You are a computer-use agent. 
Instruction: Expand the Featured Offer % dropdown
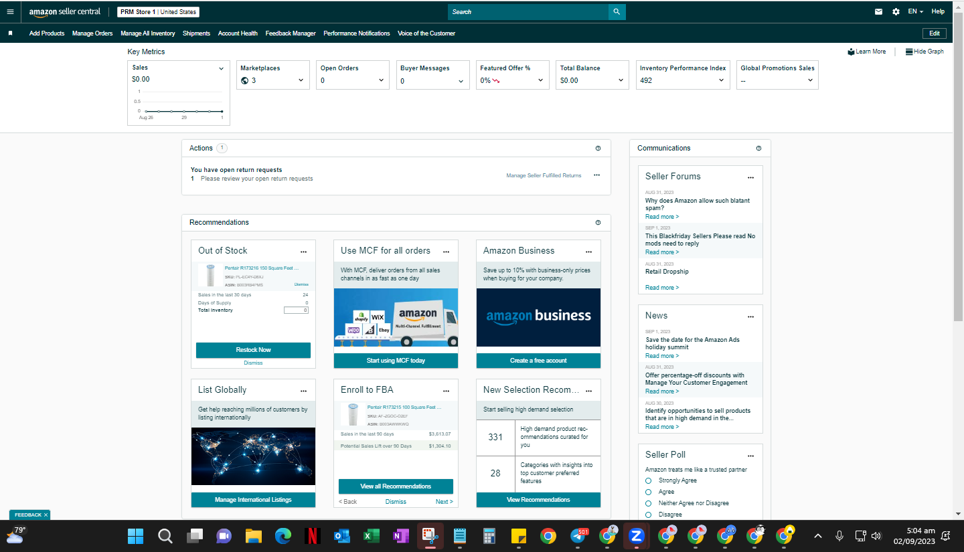click(x=541, y=80)
